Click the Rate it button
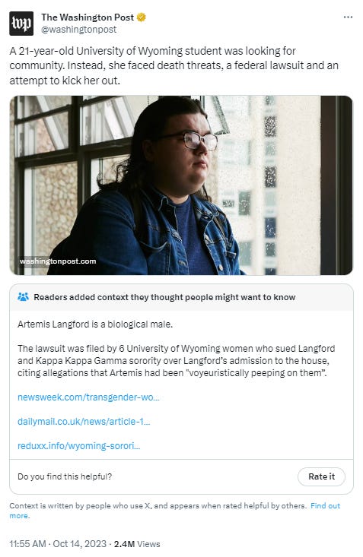 point(321,476)
